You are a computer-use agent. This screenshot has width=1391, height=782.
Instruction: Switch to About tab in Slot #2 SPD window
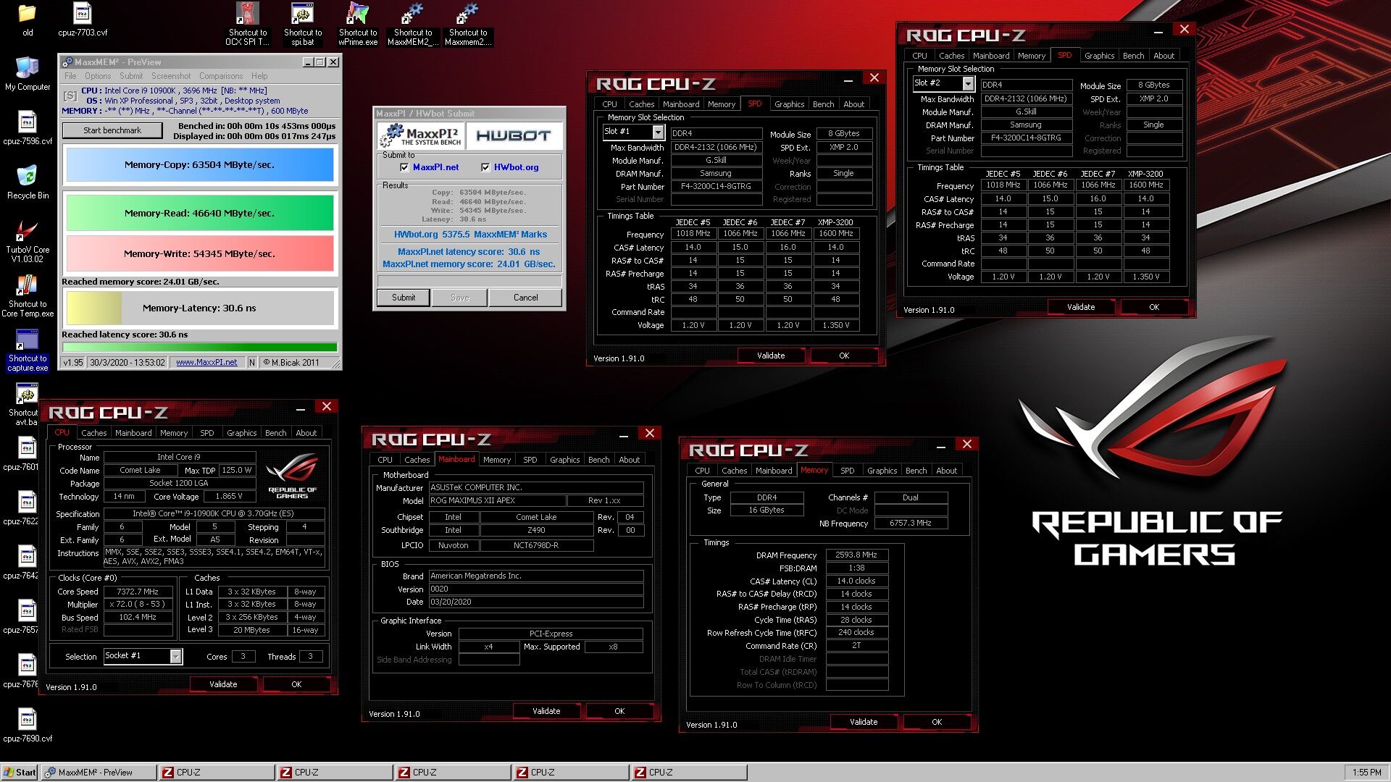pos(1164,56)
